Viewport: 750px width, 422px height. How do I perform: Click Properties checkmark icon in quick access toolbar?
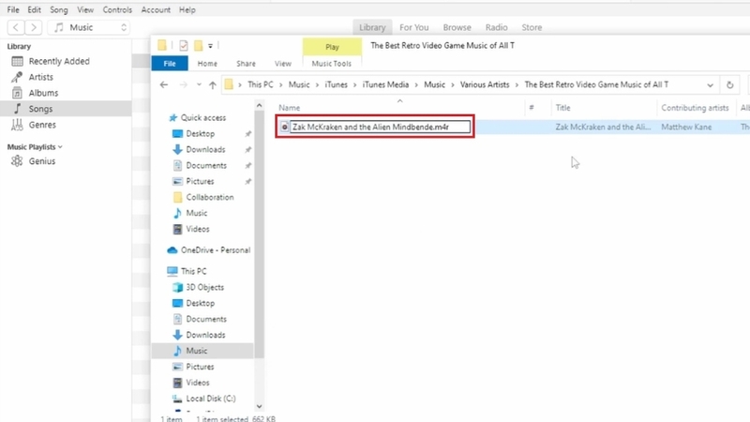coord(183,45)
